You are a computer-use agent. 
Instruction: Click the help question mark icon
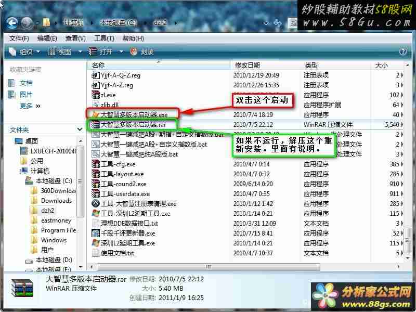point(402,51)
